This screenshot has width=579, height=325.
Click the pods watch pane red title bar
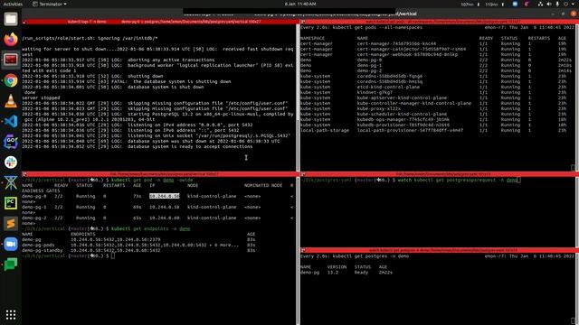(440, 22)
